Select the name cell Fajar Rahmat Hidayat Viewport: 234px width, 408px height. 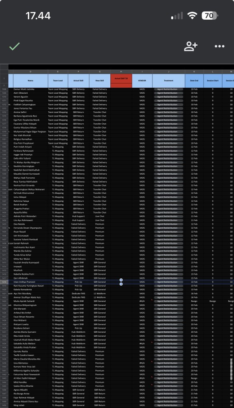click(x=30, y=397)
